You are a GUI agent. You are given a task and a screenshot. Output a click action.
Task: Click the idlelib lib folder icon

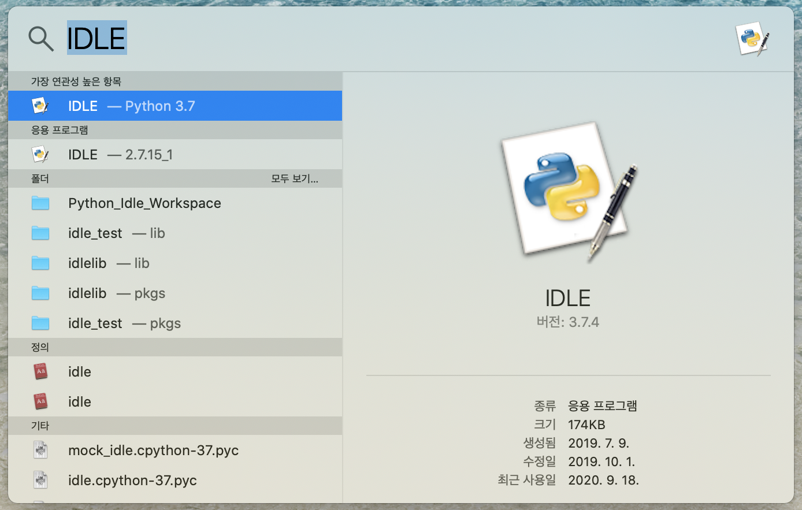coord(40,263)
